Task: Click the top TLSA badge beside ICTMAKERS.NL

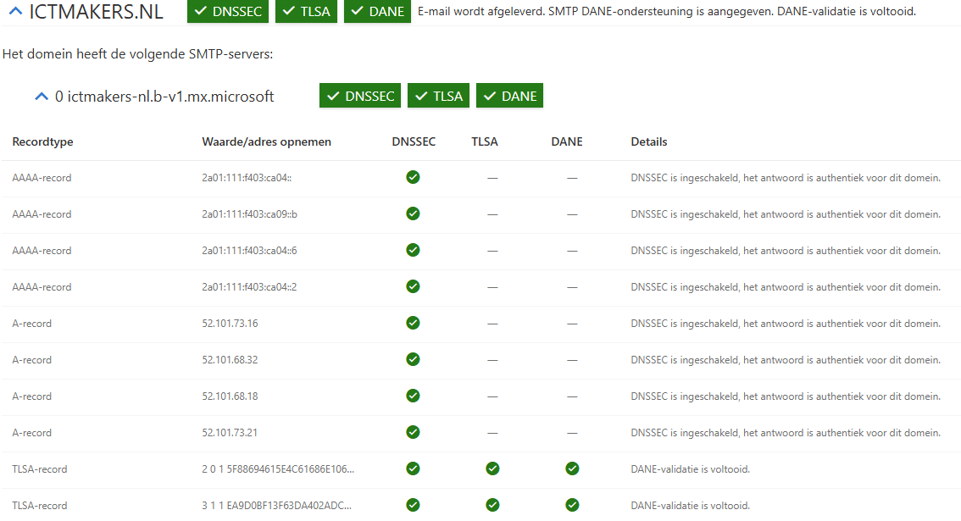Action: pyautogui.click(x=307, y=11)
